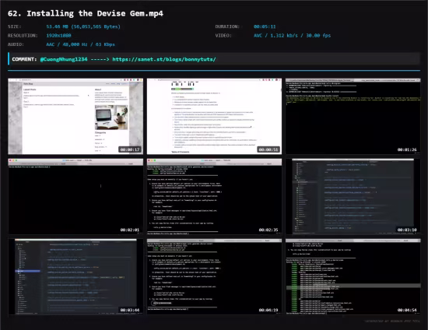Click the sanet.st/blogs/bonnytuts URL in the comment
The image size is (428, 330).
(164, 59)
